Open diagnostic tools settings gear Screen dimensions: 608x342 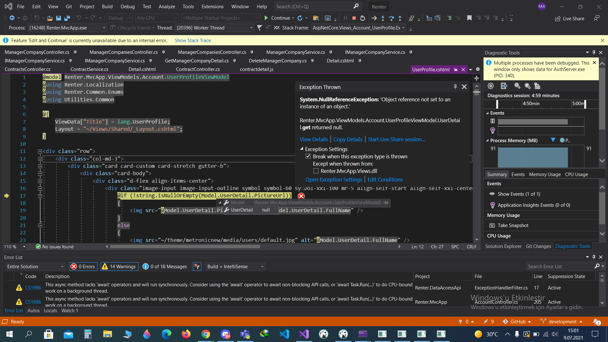click(x=491, y=86)
